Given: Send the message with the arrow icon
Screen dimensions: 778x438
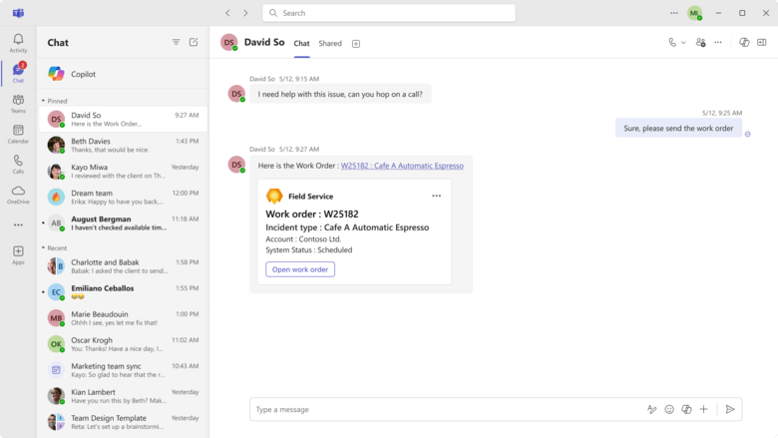Looking at the screenshot, I should coord(730,409).
